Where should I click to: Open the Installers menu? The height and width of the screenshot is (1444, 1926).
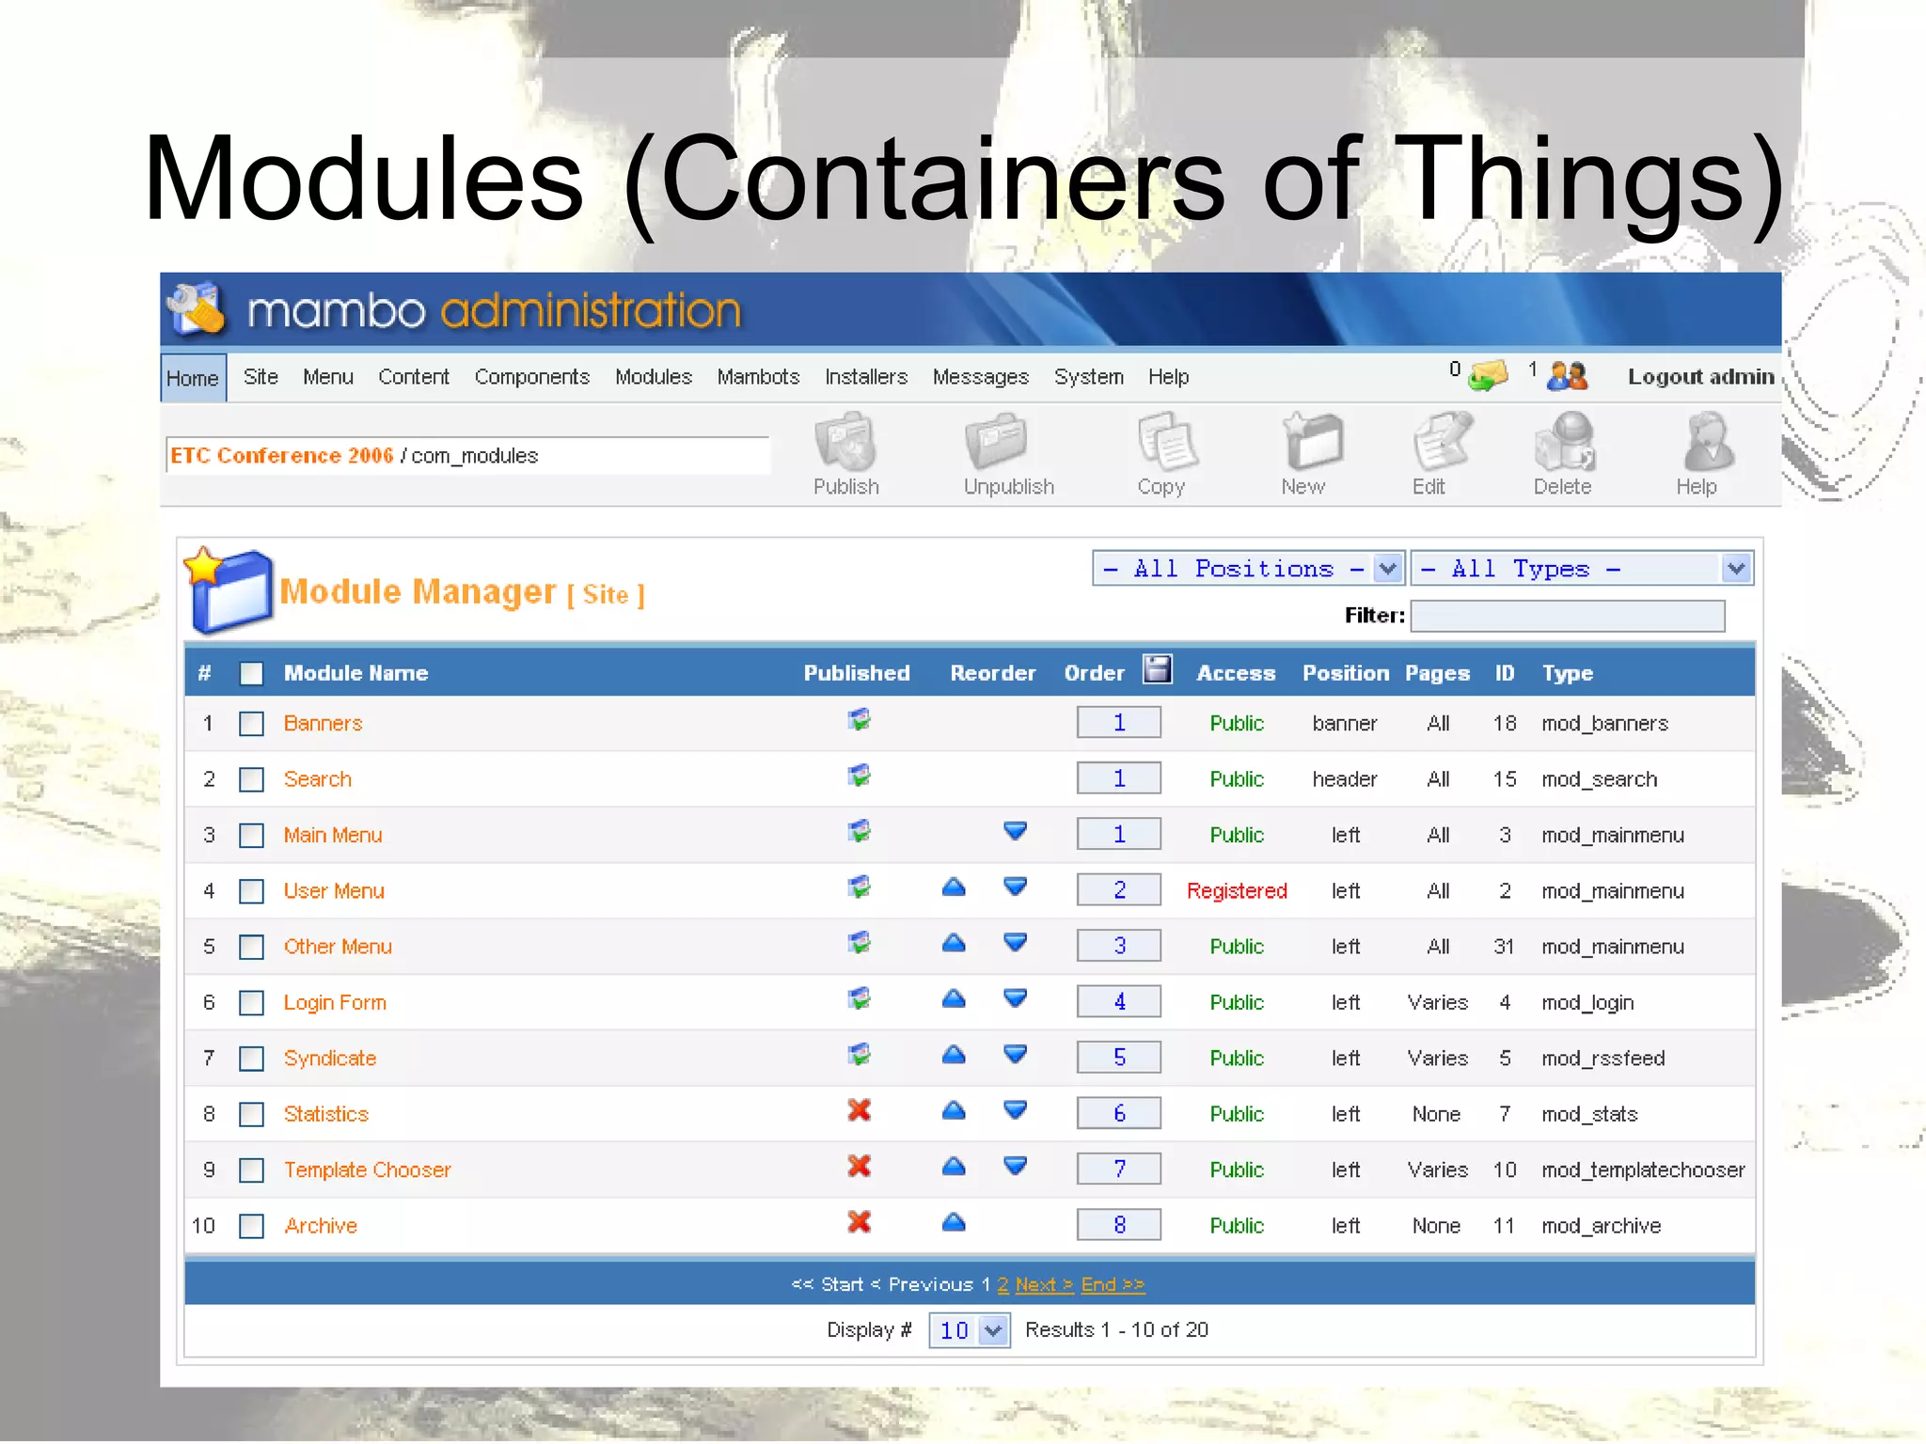(866, 377)
